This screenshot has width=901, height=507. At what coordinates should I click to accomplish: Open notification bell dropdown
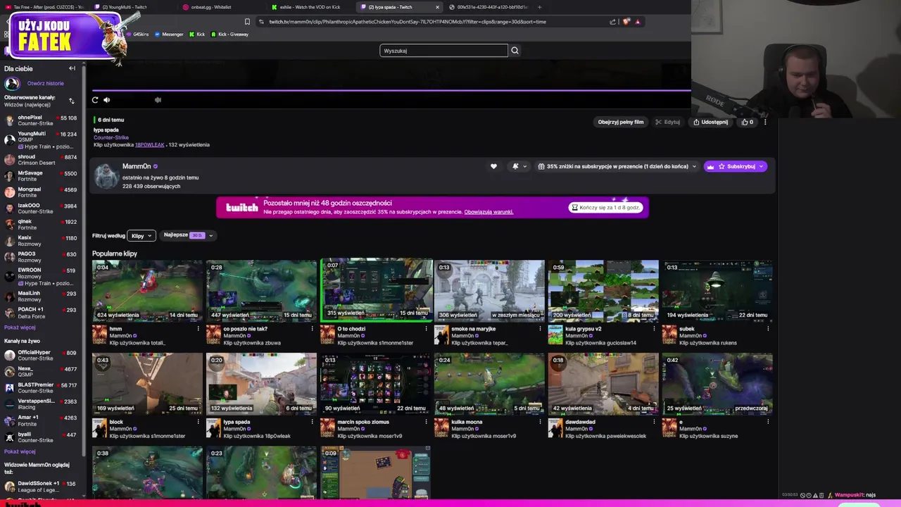point(519,167)
